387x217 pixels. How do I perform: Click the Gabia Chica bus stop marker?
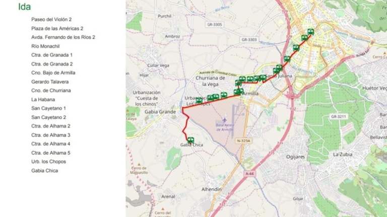(x=190, y=140)
